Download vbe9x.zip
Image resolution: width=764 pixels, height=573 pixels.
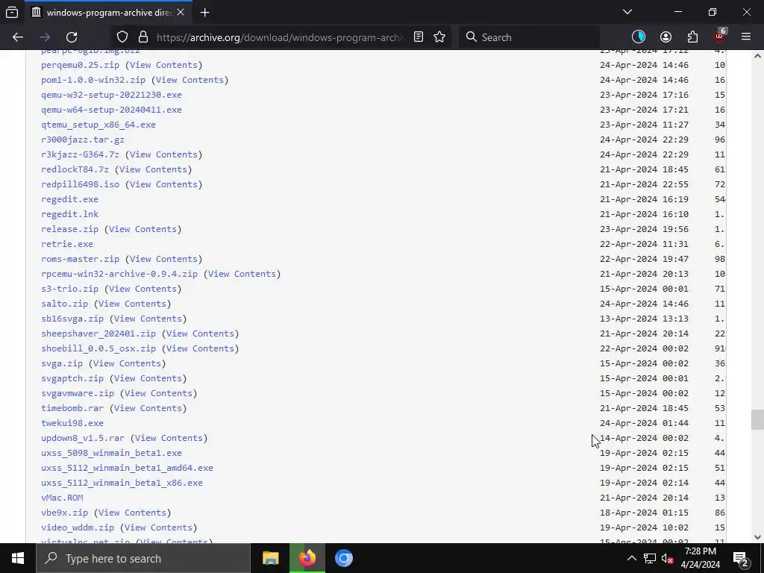point(65,513)
